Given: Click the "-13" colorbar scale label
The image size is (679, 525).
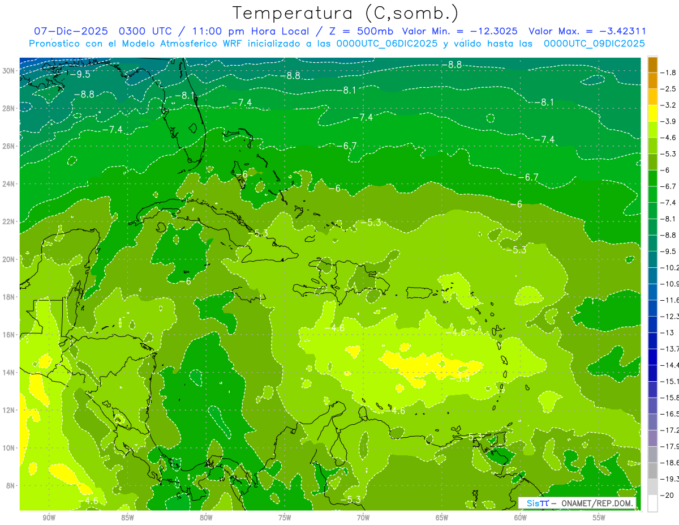Looking at the screenshot, I should pyautogui.click(x=668, y=332).
